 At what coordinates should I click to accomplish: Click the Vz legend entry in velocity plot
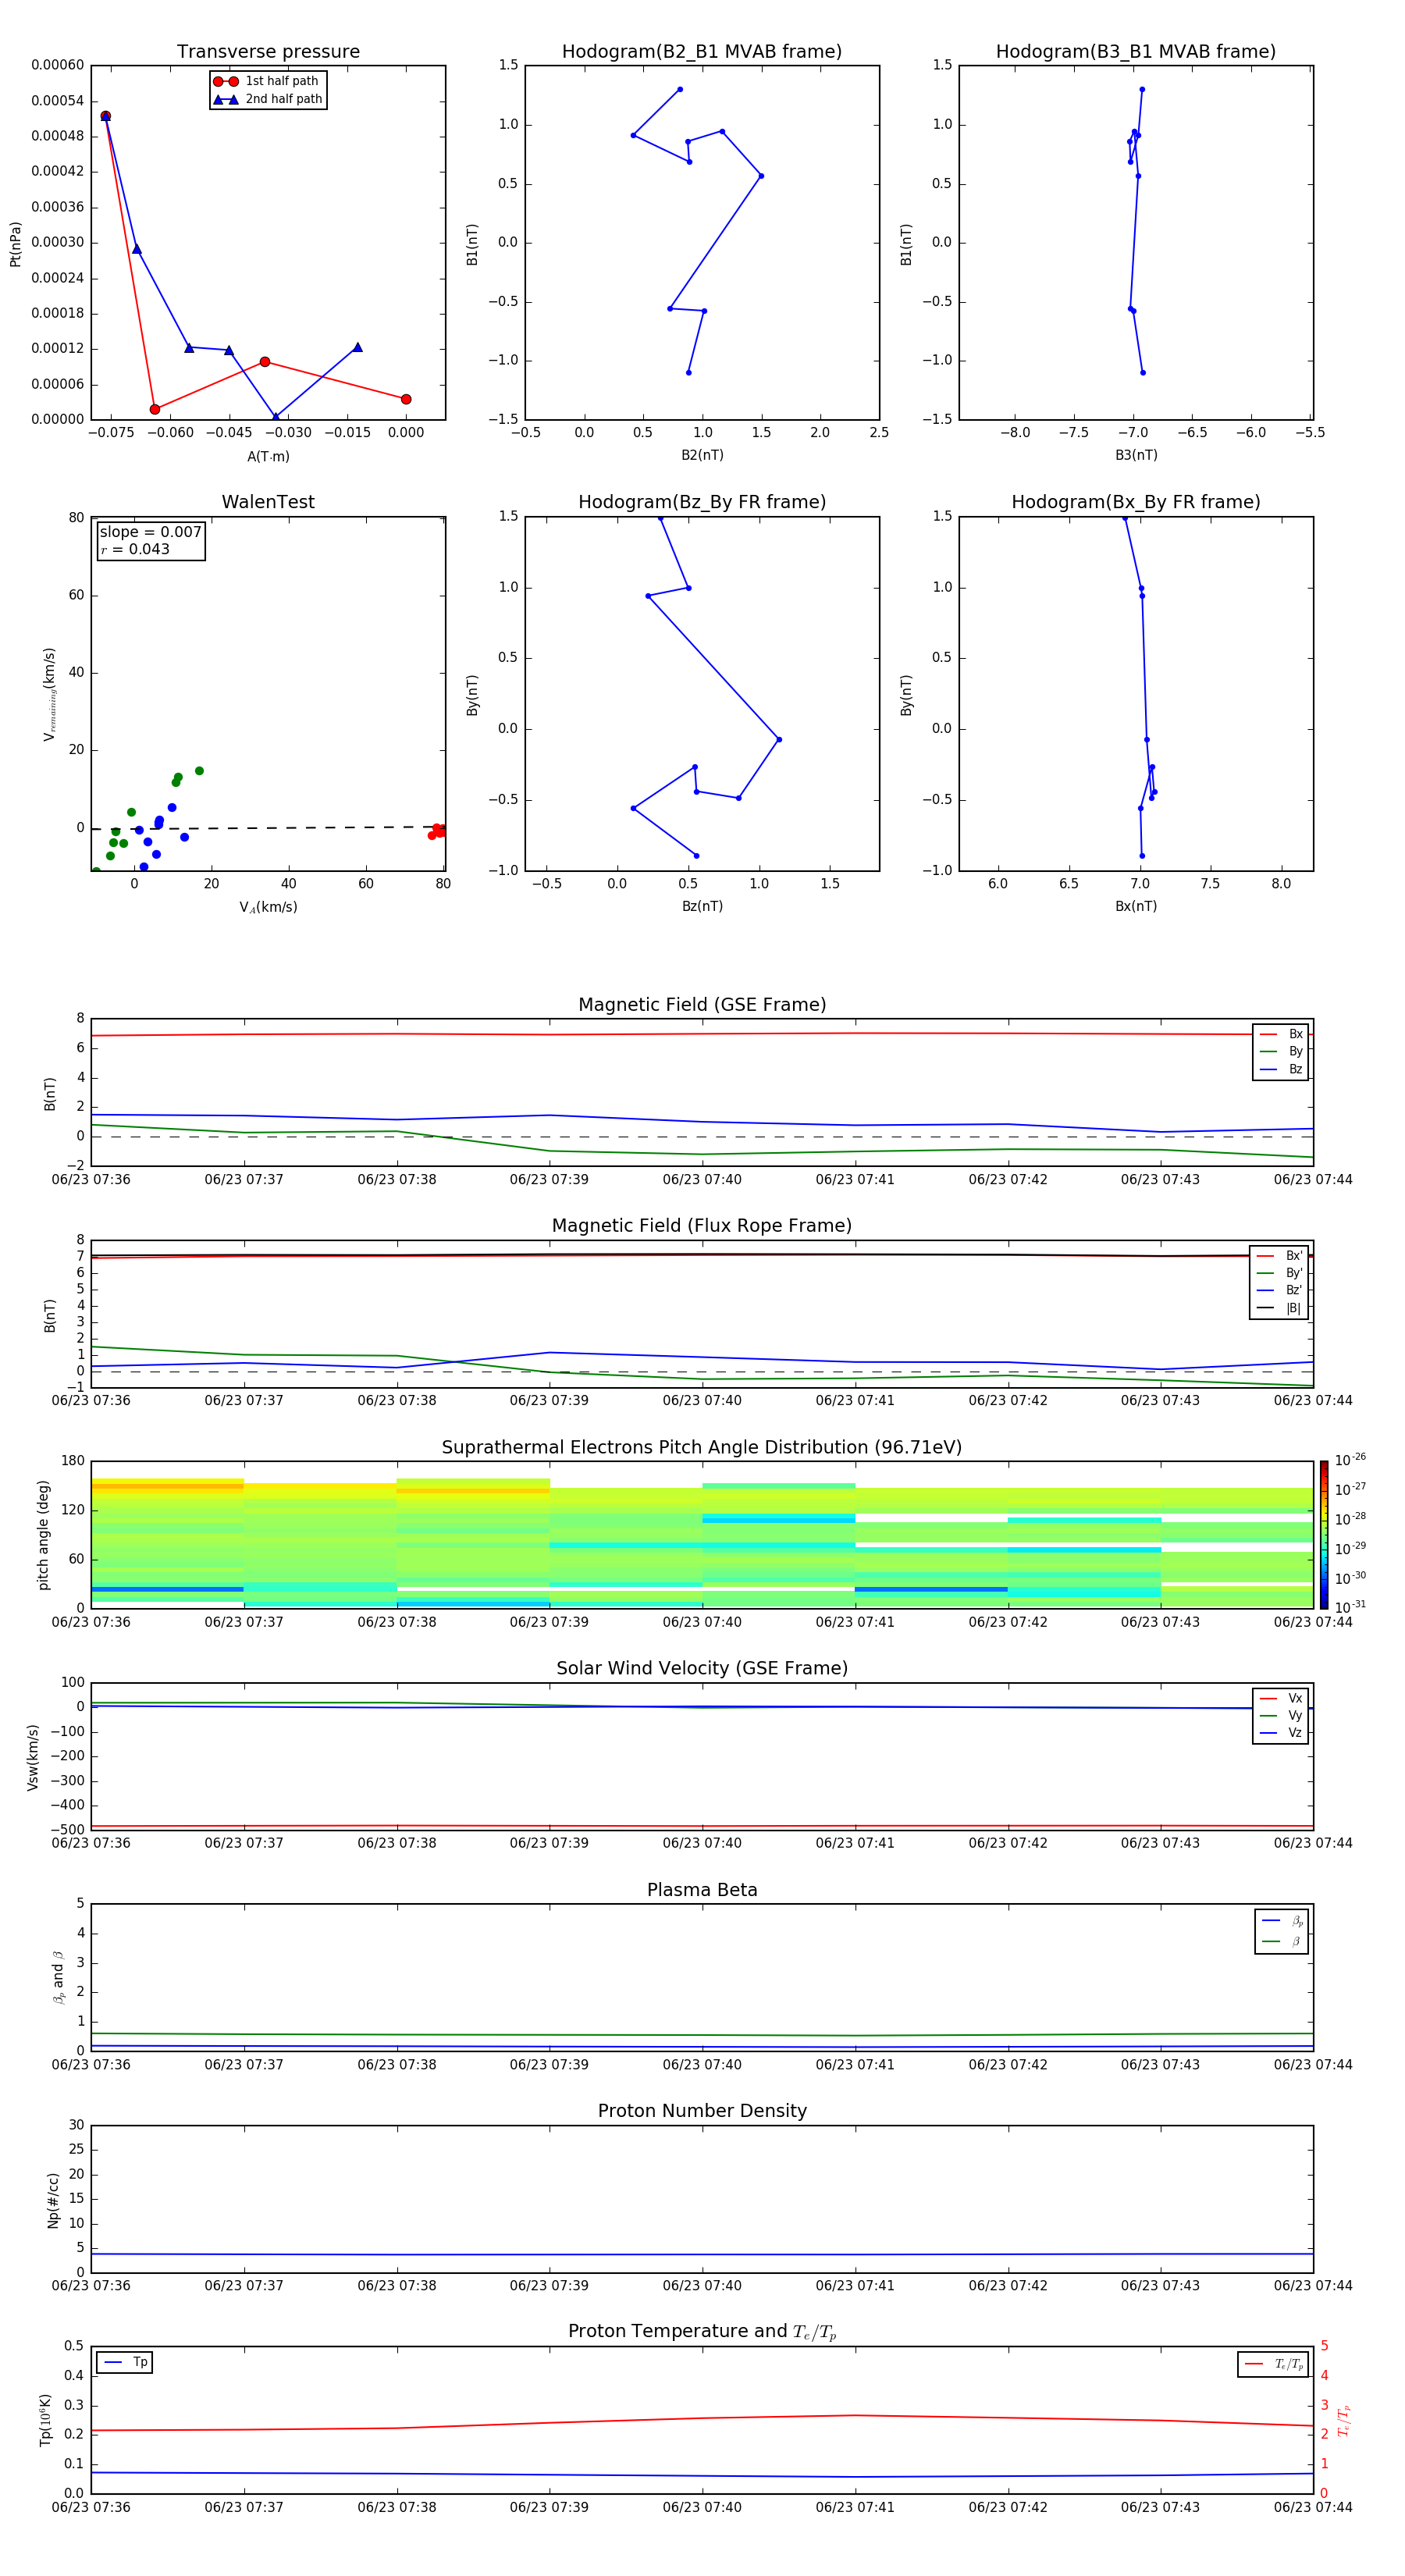pyautogui.click(x=1281, y=1733)
